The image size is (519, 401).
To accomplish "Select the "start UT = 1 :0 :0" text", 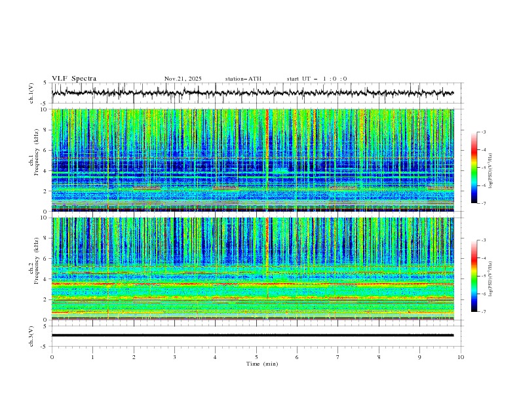I will click(317, 79).
